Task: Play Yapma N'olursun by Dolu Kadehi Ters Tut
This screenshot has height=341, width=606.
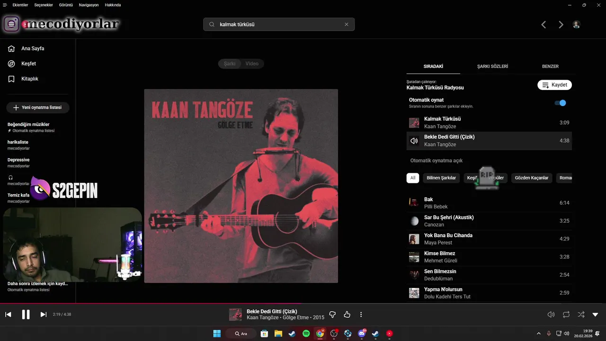Action: click(489, 293)
